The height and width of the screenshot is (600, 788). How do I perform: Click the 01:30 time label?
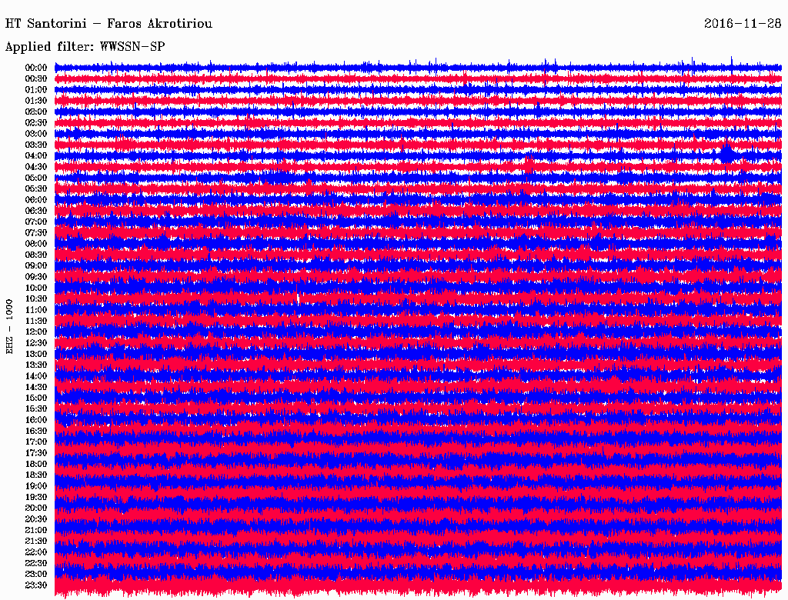tap(35, 101)
